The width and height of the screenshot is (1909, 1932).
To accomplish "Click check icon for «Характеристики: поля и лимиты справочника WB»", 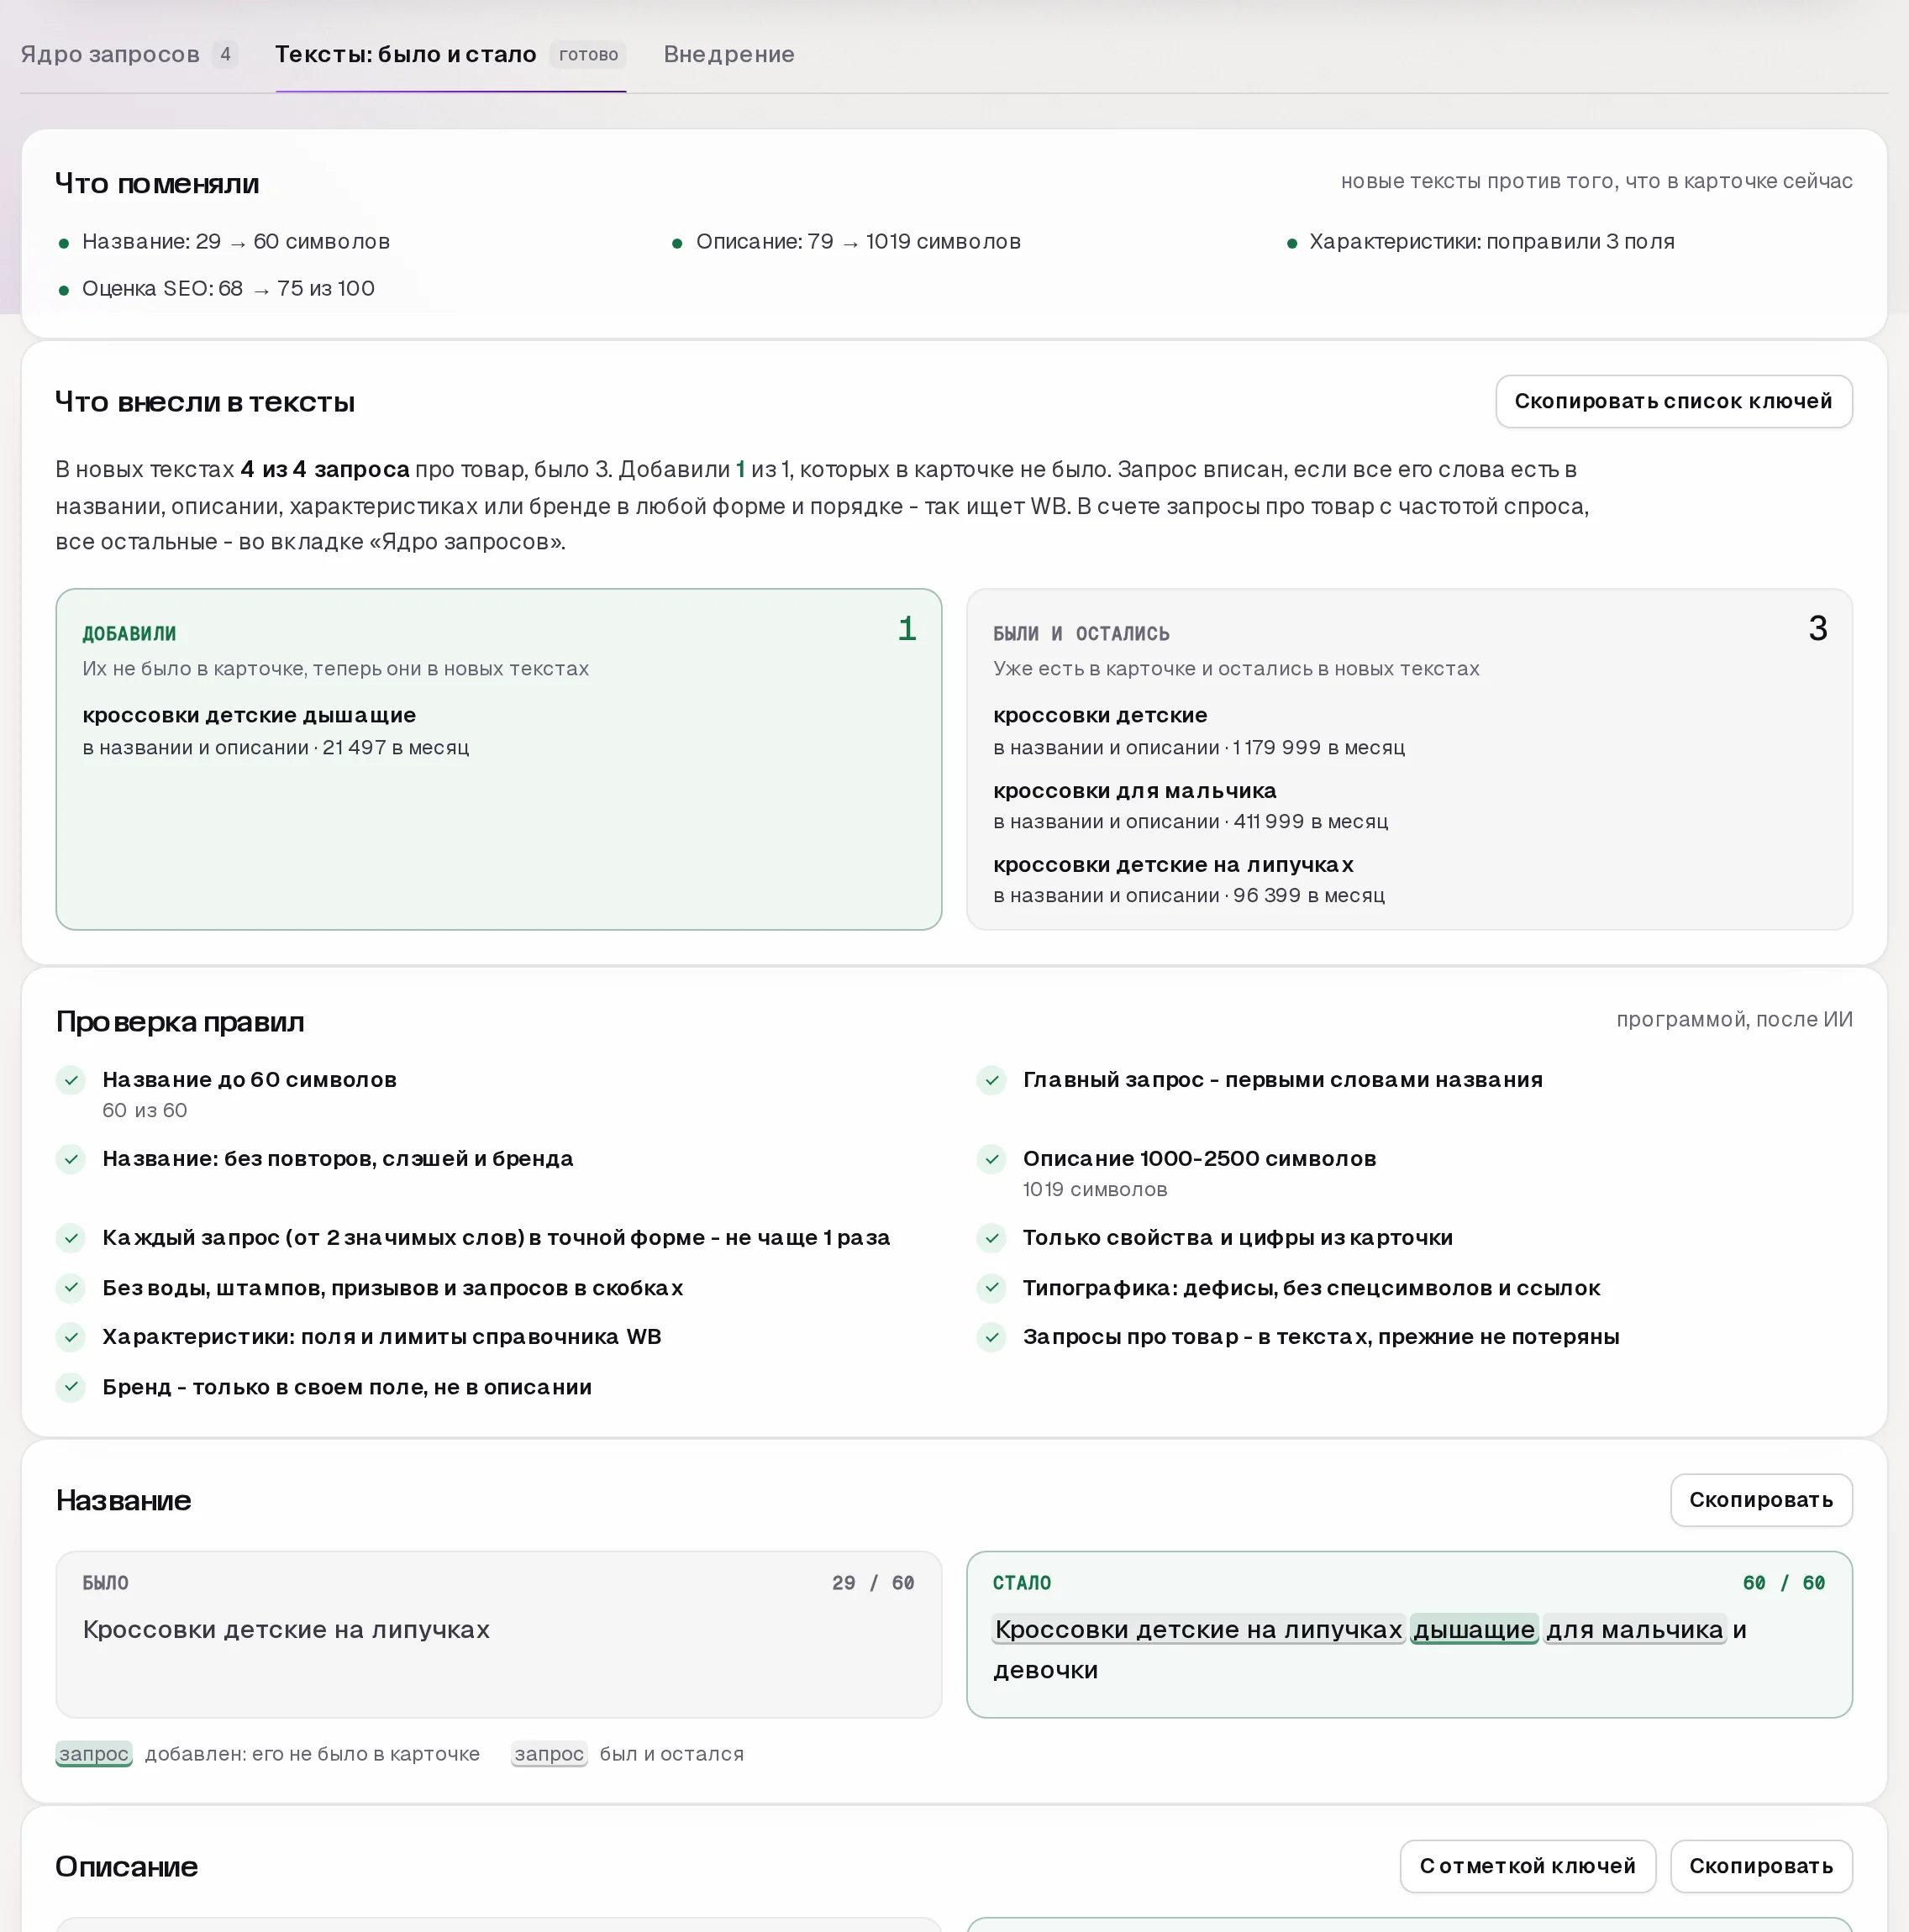I will pyautogui.click(x=71, y=1337).
